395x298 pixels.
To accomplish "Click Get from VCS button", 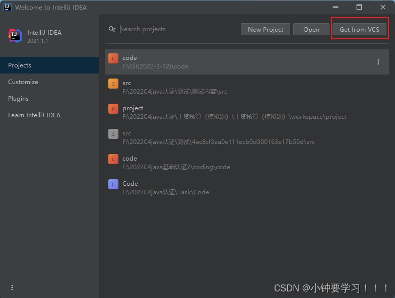I will pyautogui.click(x=359, y=29).
